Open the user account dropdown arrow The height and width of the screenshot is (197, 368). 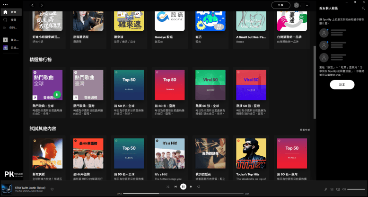tap(307, 5)
